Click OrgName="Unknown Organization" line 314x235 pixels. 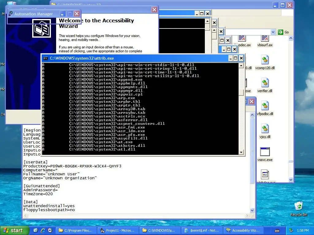60,178
